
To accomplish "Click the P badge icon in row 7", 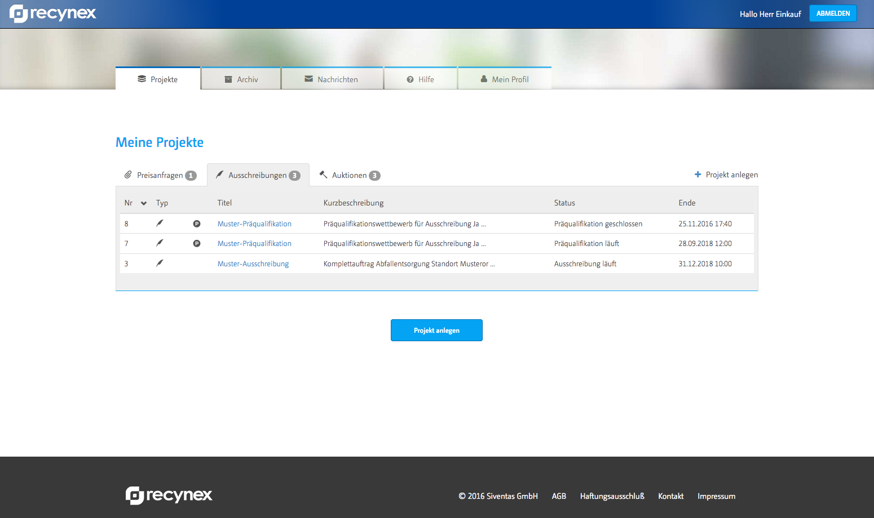I will pyautogui.click(x=197, y=243).
